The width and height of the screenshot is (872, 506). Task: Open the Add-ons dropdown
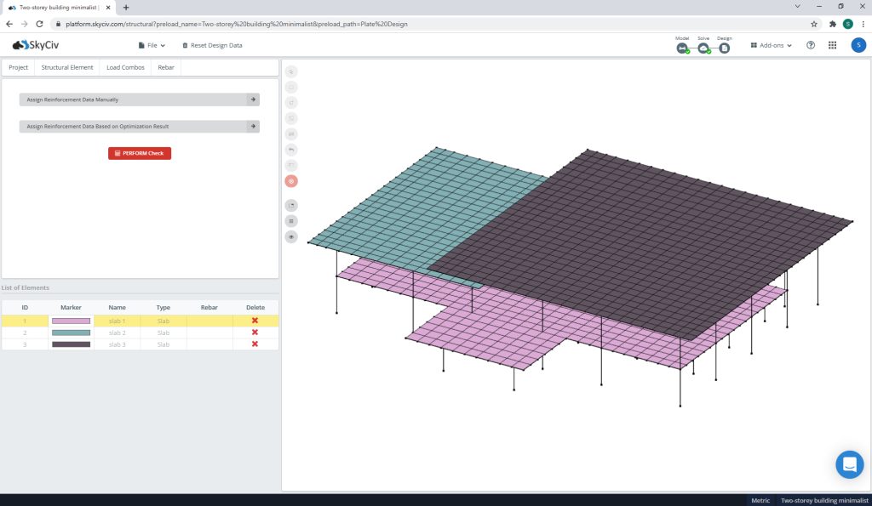(772, 45)
